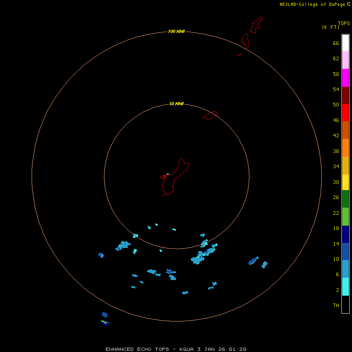Click the light pink 62 kft legend swatch

pos(345,60)
